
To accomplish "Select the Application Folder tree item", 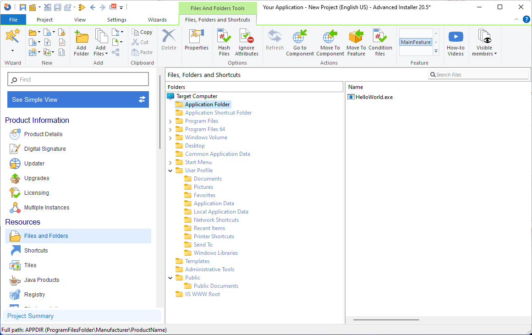I will pyautogui.click(x=203, y=104).
